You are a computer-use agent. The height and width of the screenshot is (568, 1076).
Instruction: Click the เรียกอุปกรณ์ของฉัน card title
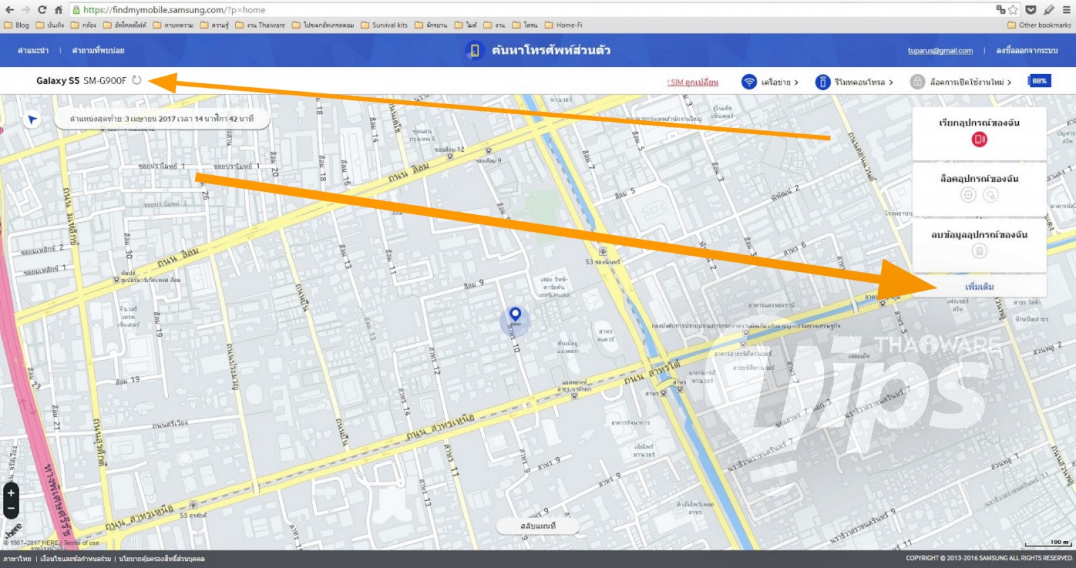[979, 123]
